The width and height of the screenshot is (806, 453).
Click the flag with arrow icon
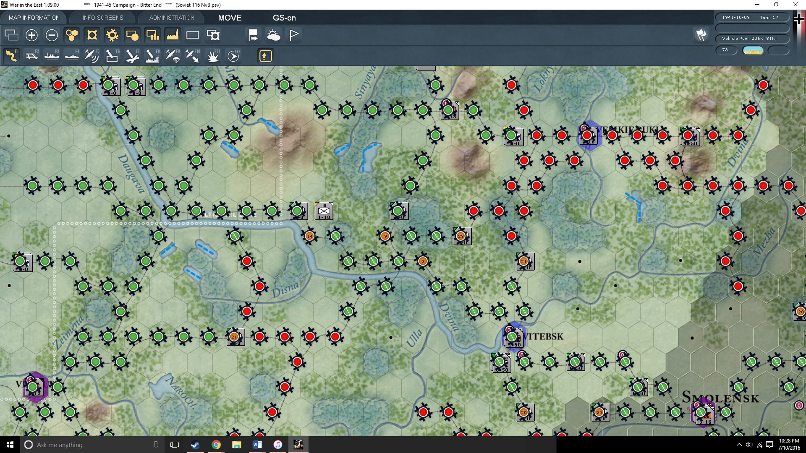253,35
